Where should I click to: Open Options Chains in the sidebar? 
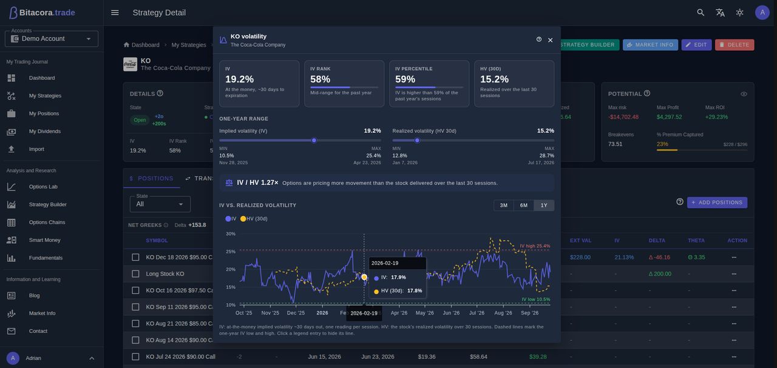point(52,222)
